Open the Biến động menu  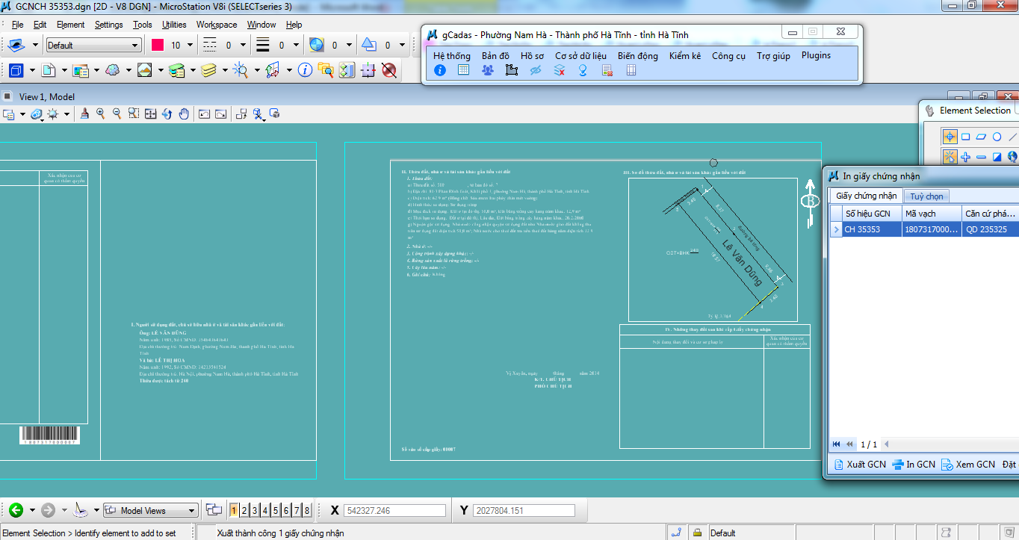tap(637, 55)
